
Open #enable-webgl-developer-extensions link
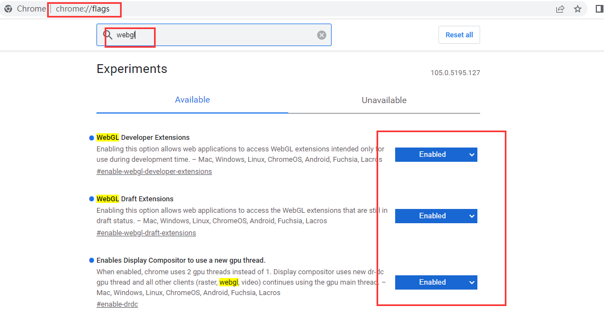click(x=154, y=172)
